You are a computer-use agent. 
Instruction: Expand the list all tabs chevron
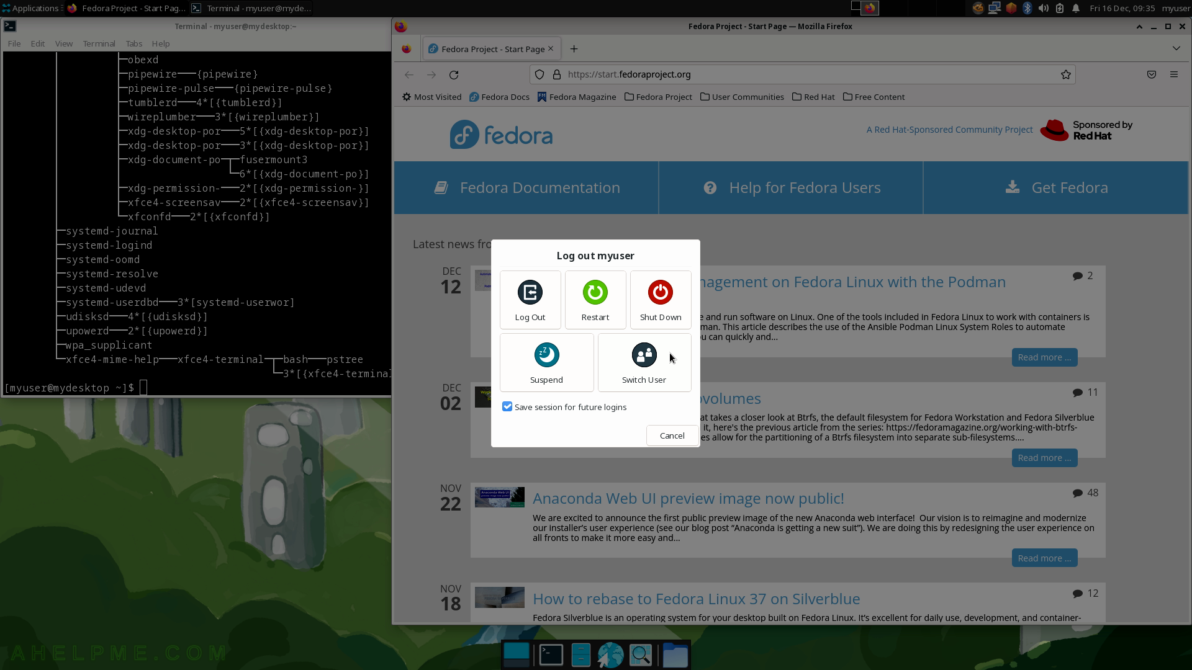pyautogui.click(x=1176, y=48)
